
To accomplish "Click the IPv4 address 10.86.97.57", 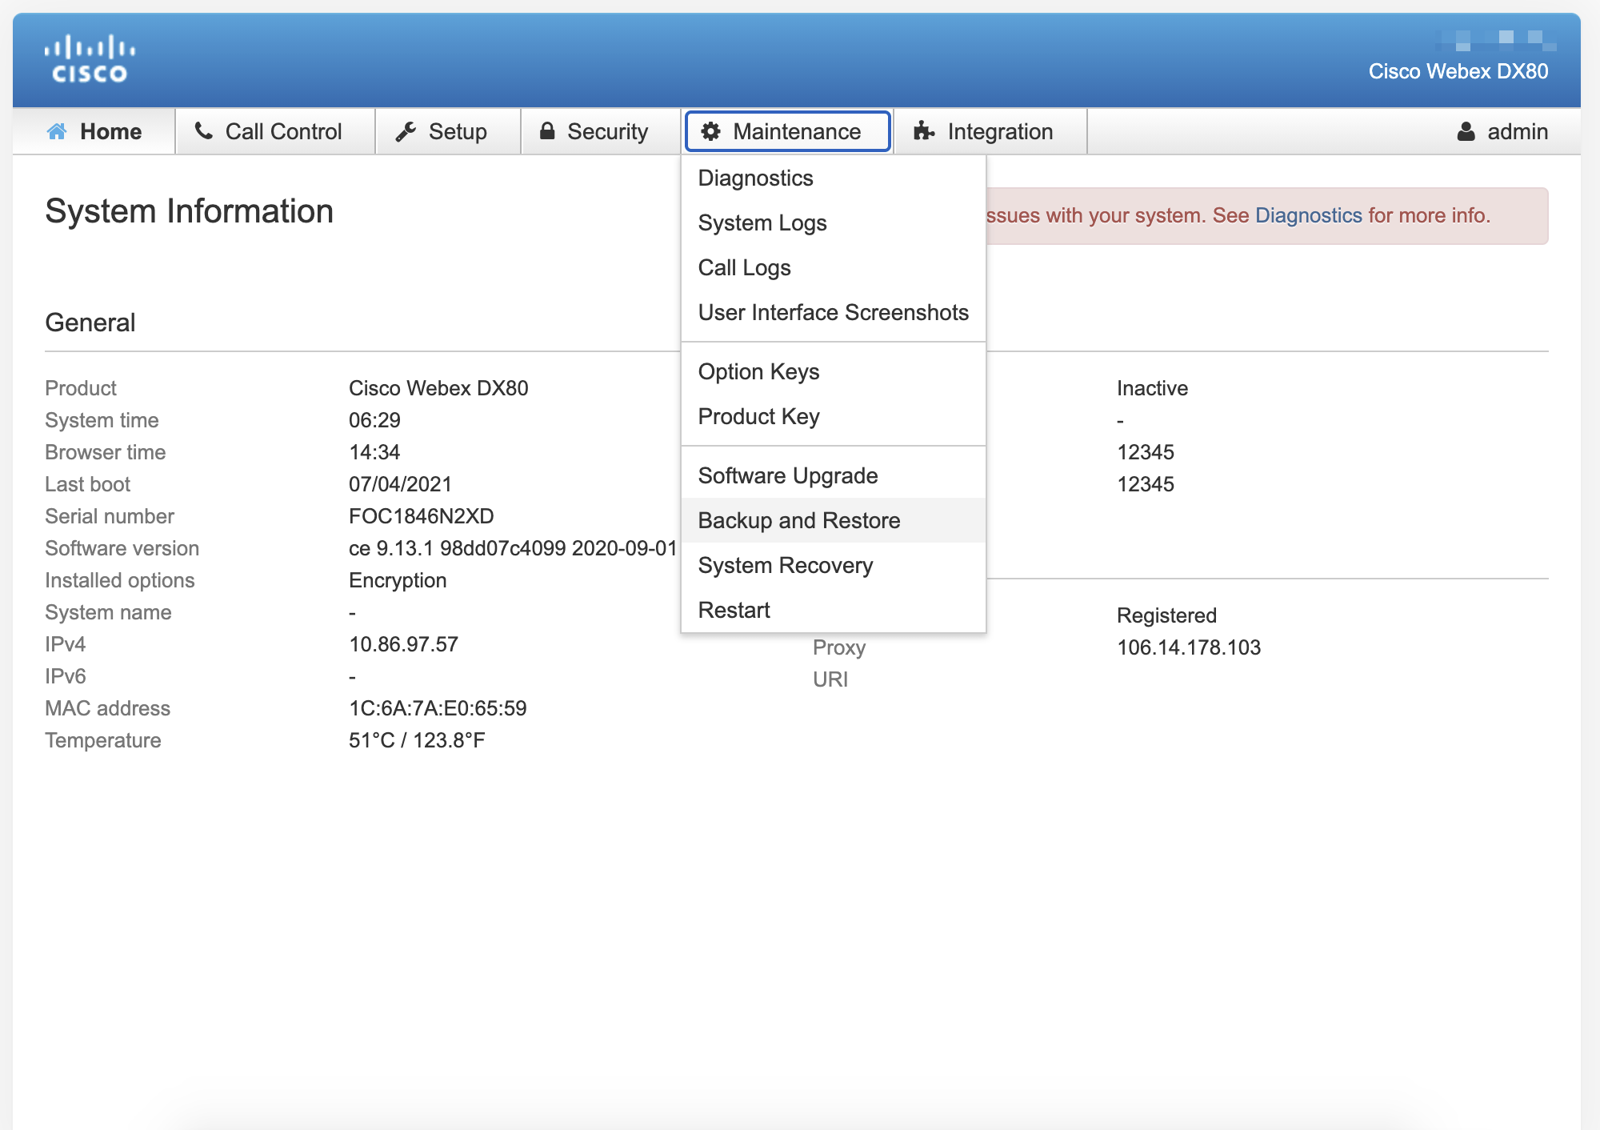I will point(403,644).
